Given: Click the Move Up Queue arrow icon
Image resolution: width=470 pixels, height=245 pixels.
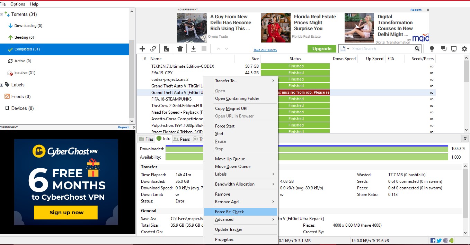Looking at the screenshot, I should [x=219, y=49].
